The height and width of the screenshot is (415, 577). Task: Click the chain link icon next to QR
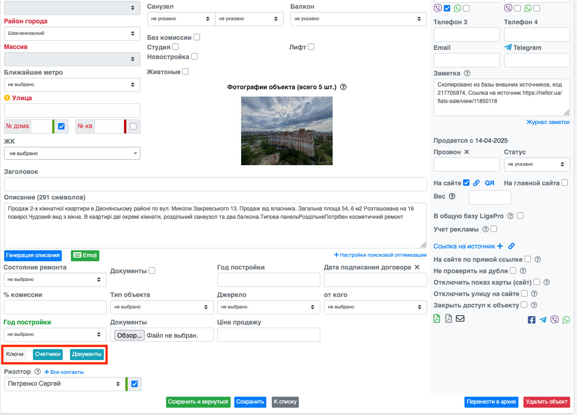click(x=476, y=183)
